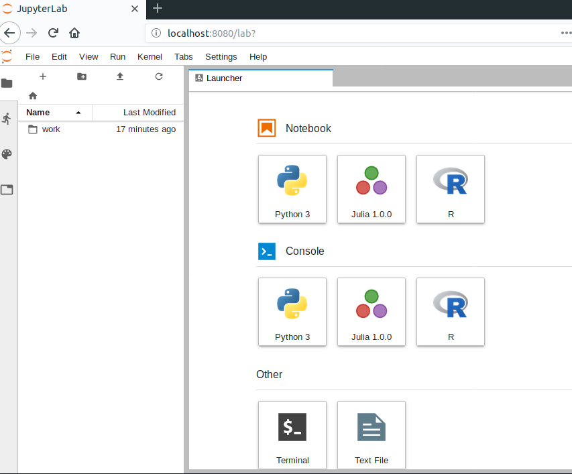This screenshot has width=572, height=474.
Task: Create a new folder in file browser
Action: click(x=82, y=76)
